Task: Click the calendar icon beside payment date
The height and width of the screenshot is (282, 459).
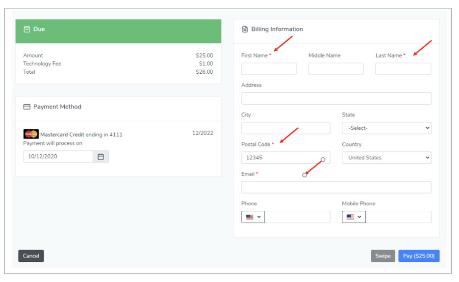Action: (101, 157)
